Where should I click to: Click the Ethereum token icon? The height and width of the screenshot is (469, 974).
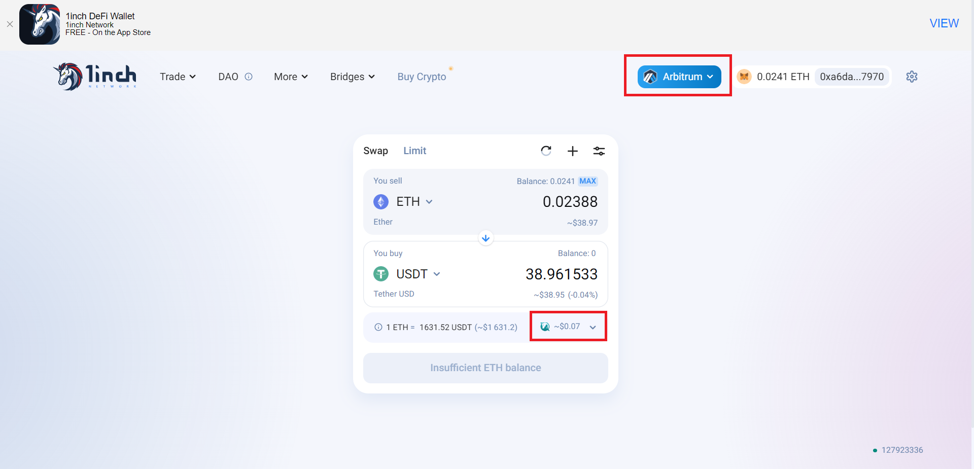coord(381,202)
